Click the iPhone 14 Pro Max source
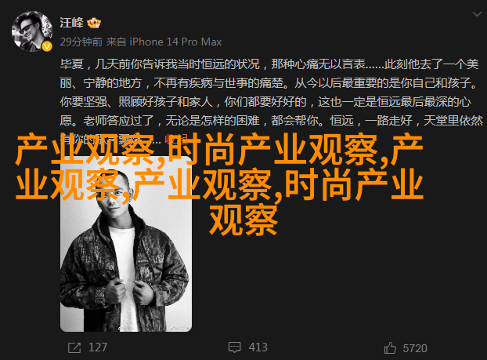The height and width of the screenshot is (360, 487). click(x=175, y=42)
